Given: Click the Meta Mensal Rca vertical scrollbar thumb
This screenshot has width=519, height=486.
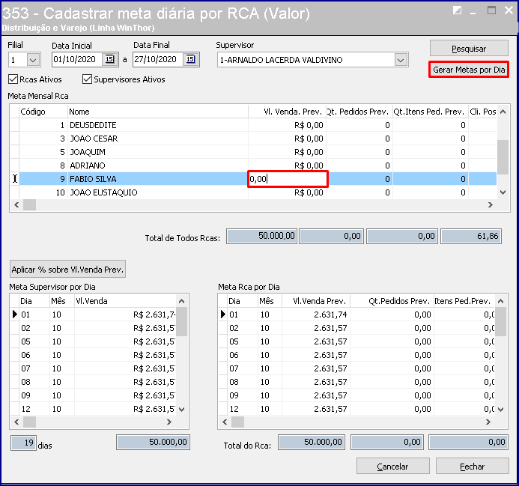Looking at the screenshot, I should click(503, 157).
